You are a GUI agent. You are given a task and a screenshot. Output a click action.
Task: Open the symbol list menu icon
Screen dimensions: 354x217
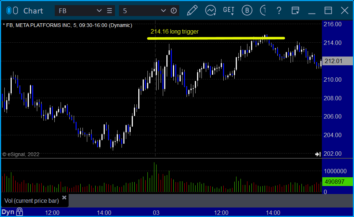coord(109,11)
